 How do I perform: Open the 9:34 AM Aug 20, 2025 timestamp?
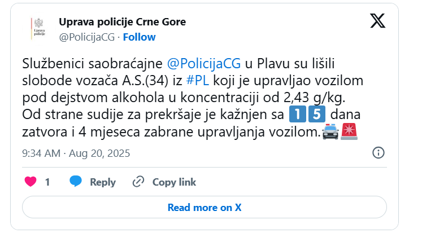click(x=76, y=153)
